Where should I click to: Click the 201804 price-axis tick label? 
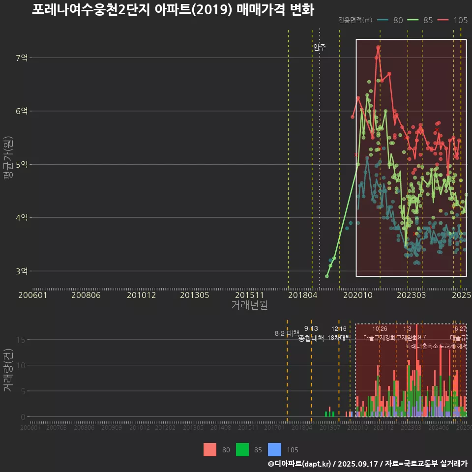point(302,295)
